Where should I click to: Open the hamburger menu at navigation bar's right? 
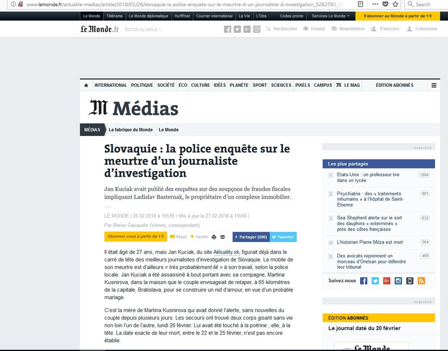click(x=434, y=85)
